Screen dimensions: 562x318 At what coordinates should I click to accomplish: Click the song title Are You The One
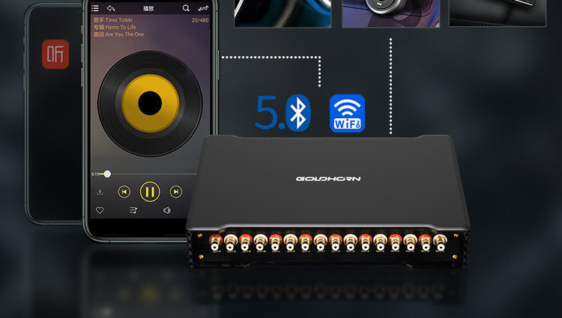click(x=119, y=34)
